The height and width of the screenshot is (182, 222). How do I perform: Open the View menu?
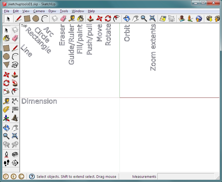[x=26, y=11]
